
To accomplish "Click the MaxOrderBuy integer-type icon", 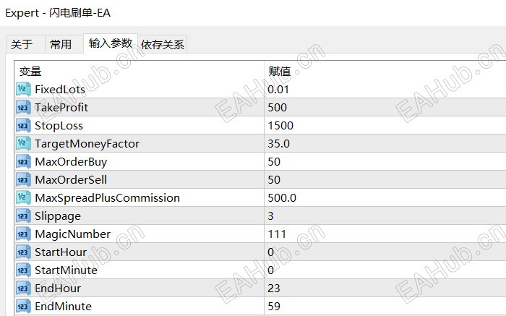I will (x=22, y=162).
